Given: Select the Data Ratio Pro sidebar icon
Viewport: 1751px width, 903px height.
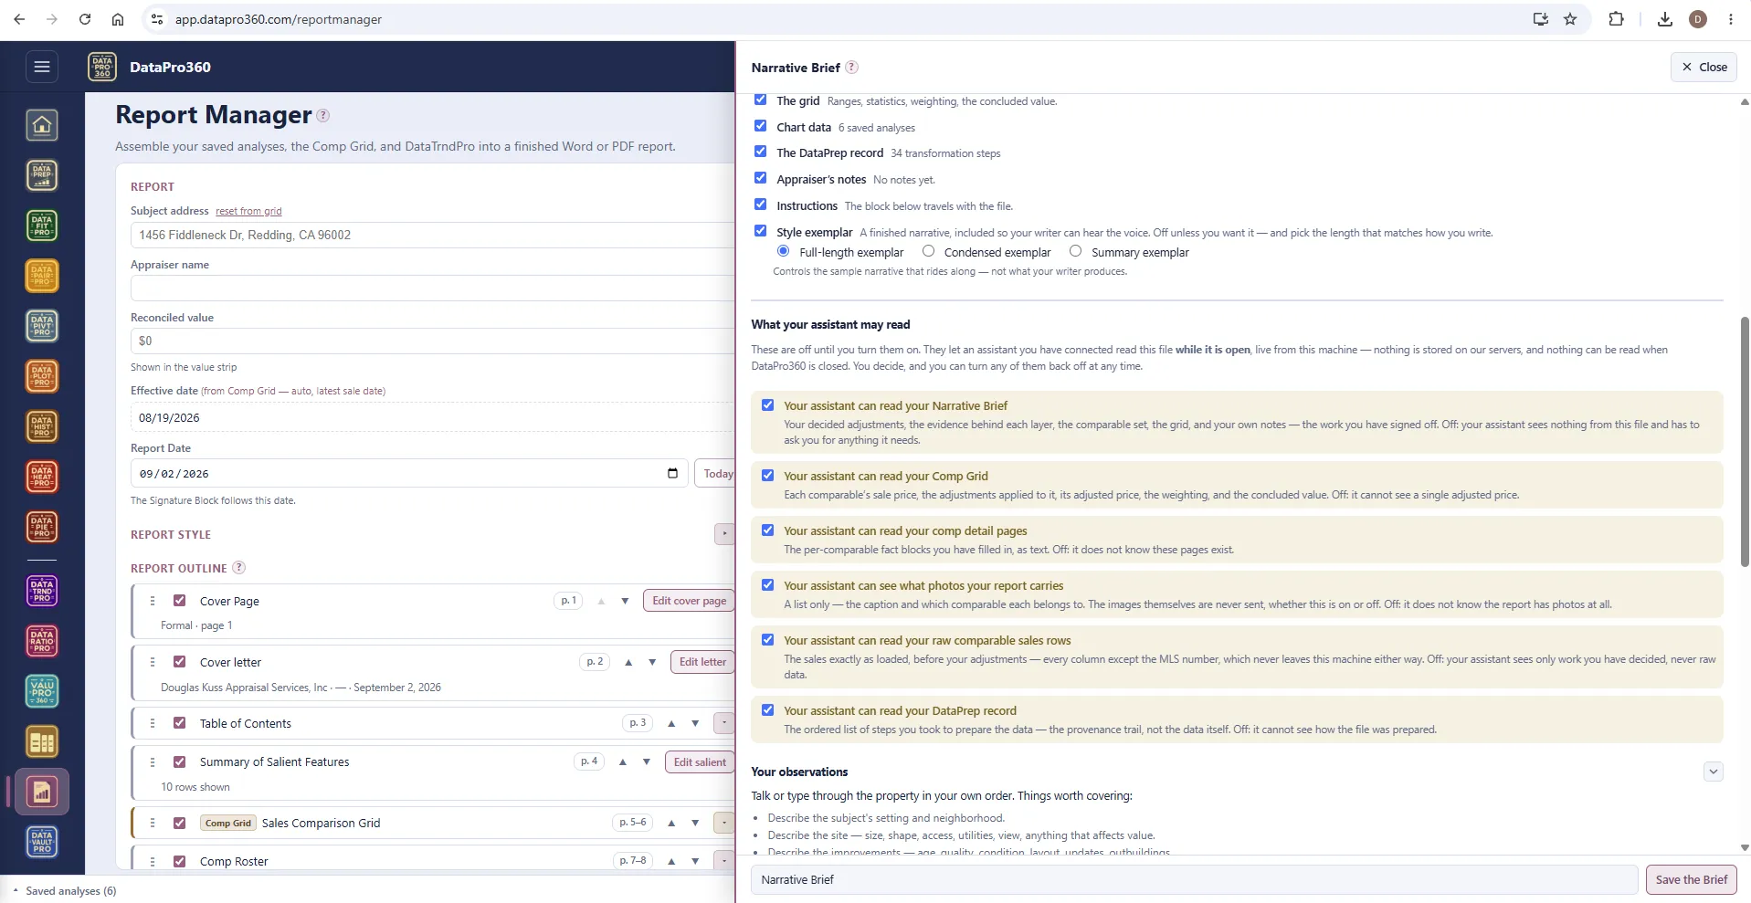Looking at the screenshot, I should click(42, 642).
